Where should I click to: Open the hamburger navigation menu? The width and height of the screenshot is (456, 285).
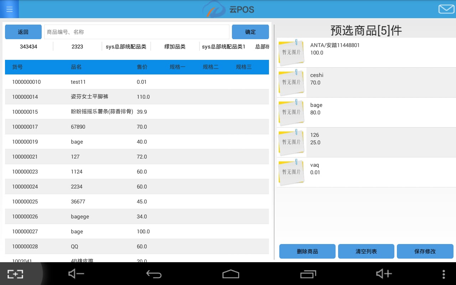pos(9,9)
